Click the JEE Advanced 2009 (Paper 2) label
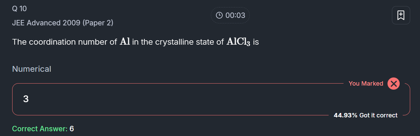 pos(63,23)
